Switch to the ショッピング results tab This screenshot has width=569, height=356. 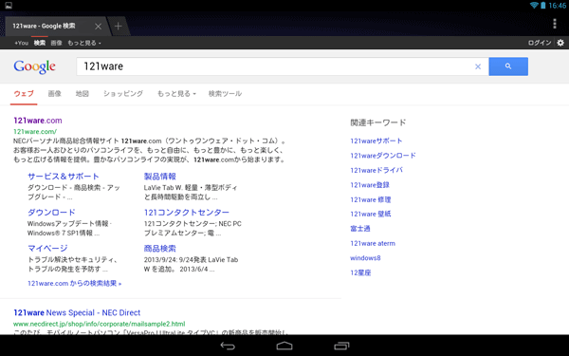click(x=123, y=94)
